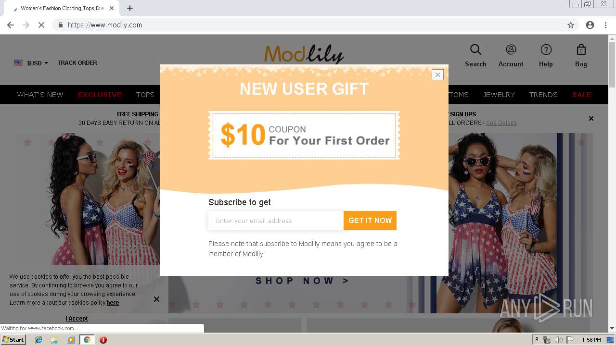The height and width of the screenshot is (346, 616).
Task: Select the SALE menu item
Action: (x=581, y=95)
